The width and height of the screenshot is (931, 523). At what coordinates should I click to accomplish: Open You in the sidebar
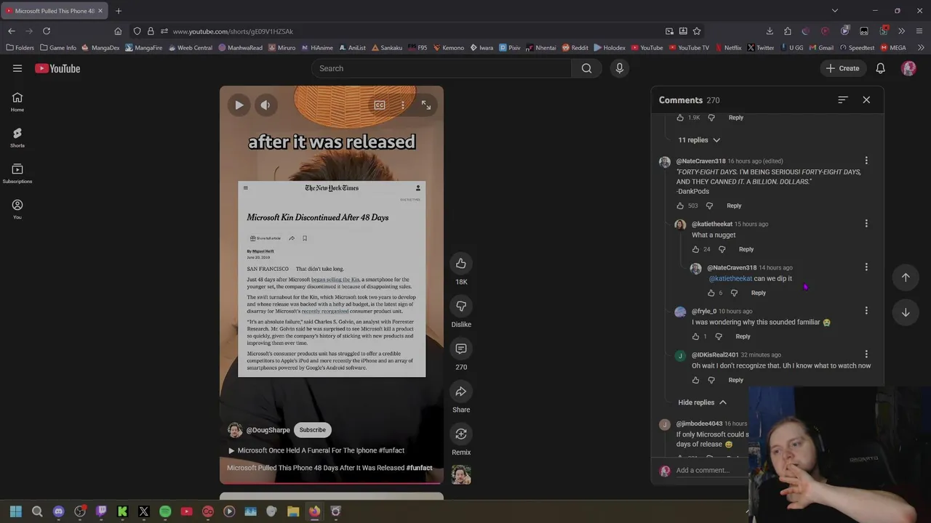point(17,209)
